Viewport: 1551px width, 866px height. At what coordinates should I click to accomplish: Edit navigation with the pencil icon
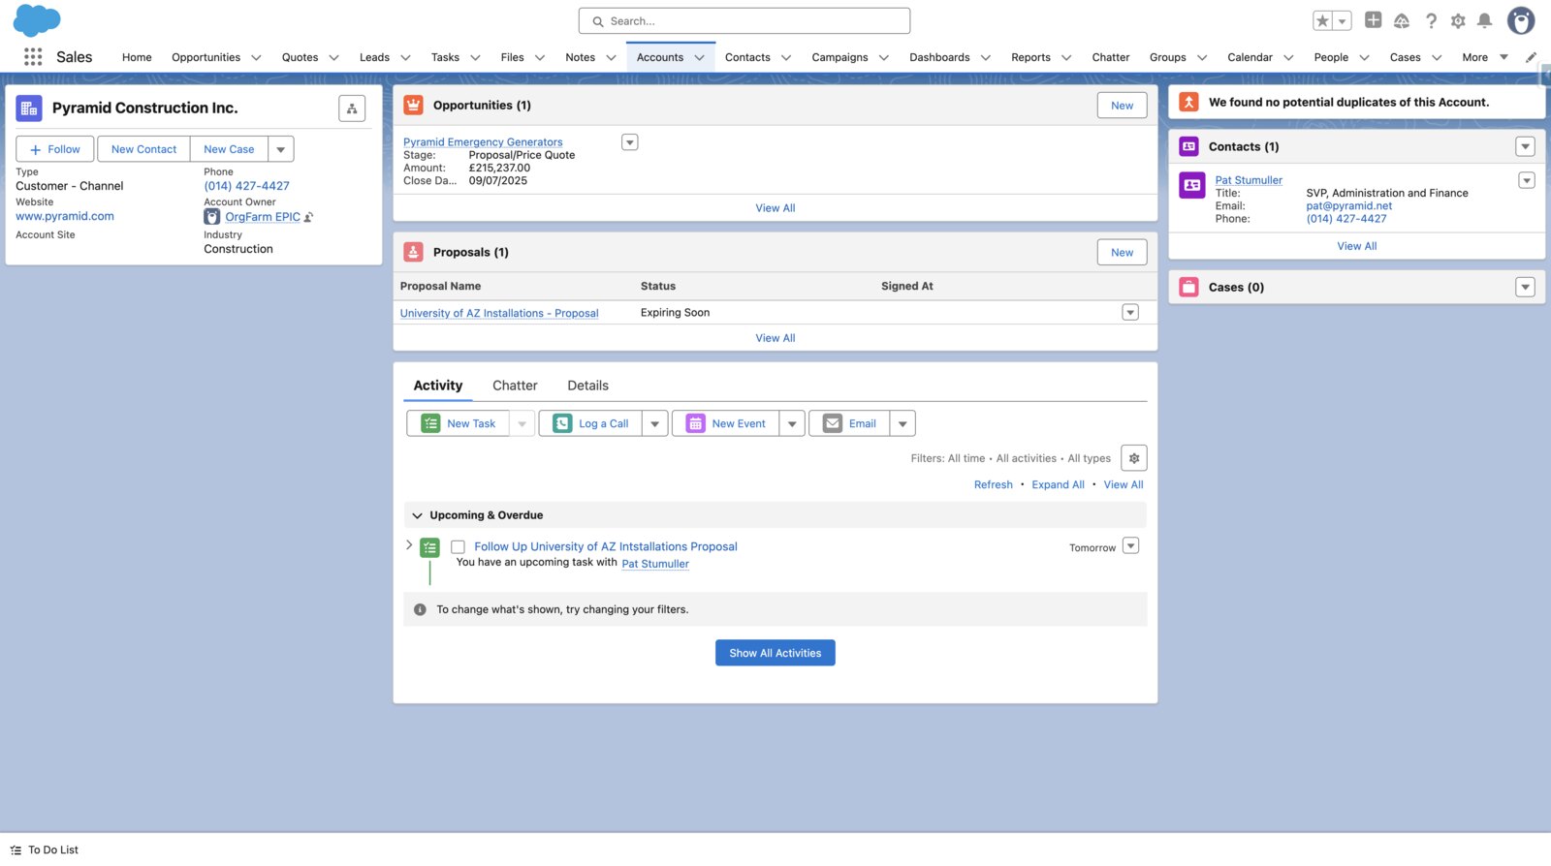(1532, 57)
